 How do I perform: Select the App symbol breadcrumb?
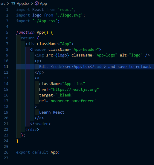pyautogui.click(x=43, y=4)
